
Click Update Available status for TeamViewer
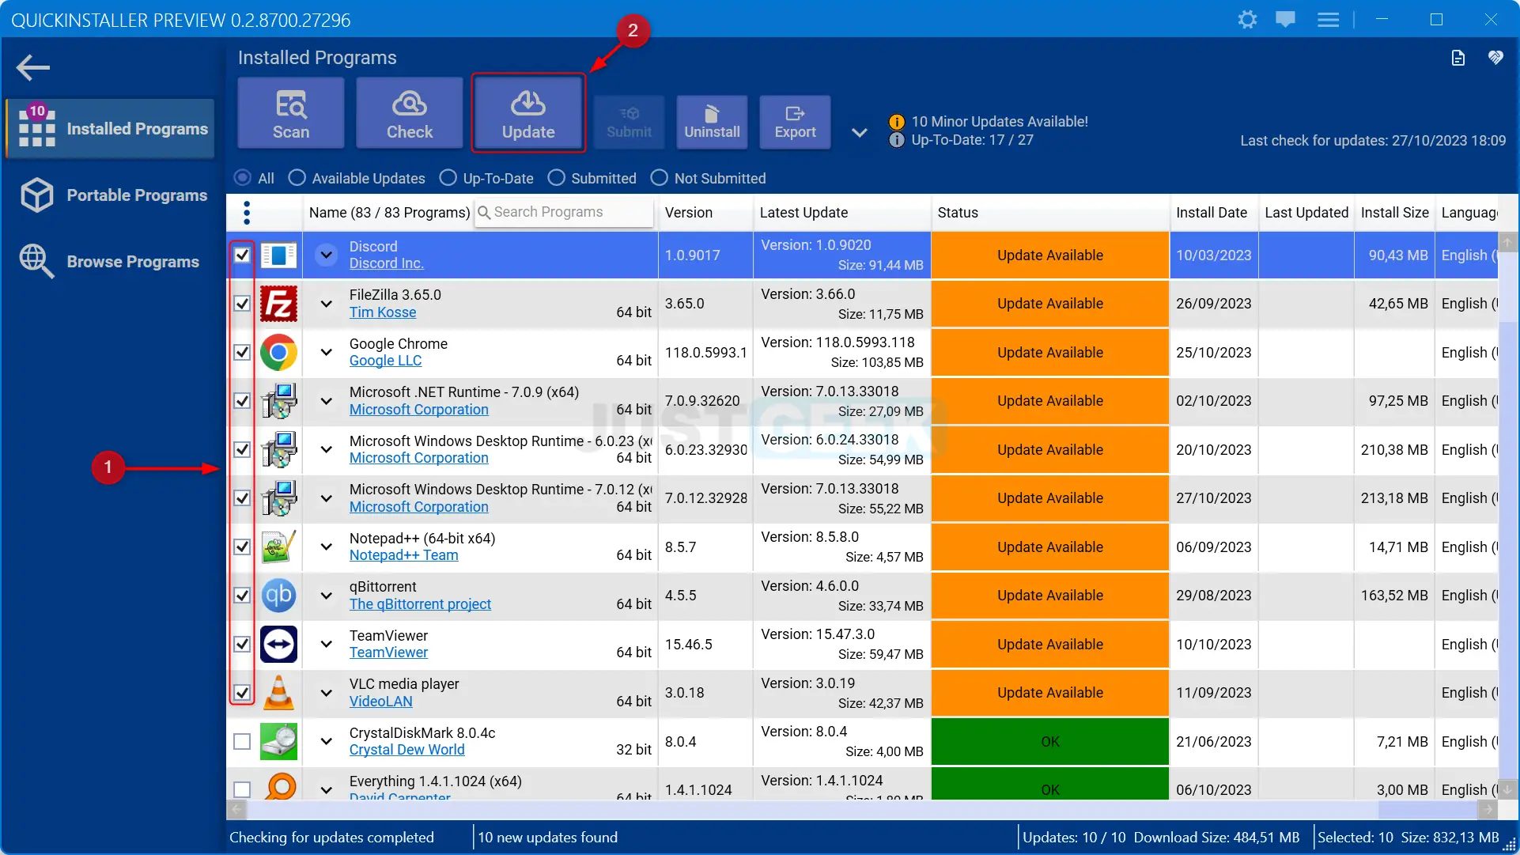1049,644
